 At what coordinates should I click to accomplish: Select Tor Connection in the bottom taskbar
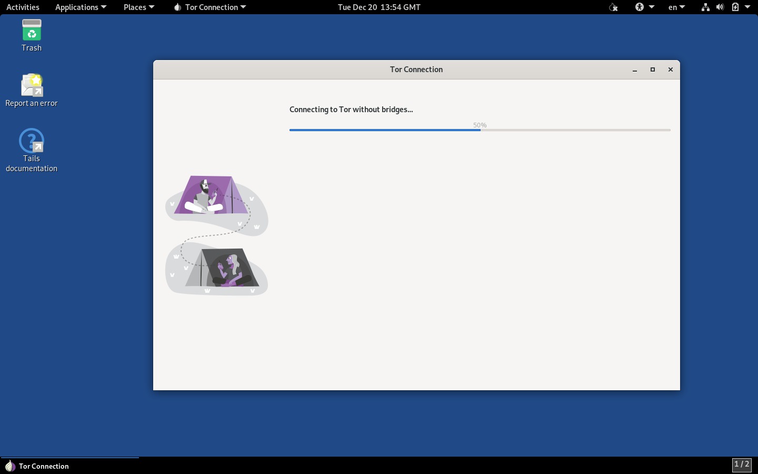69,466
